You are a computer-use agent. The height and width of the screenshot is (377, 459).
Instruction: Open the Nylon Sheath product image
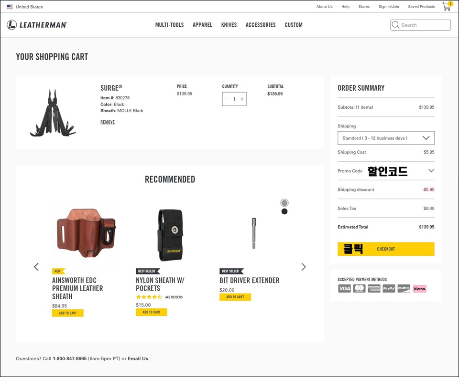(170, 235)
